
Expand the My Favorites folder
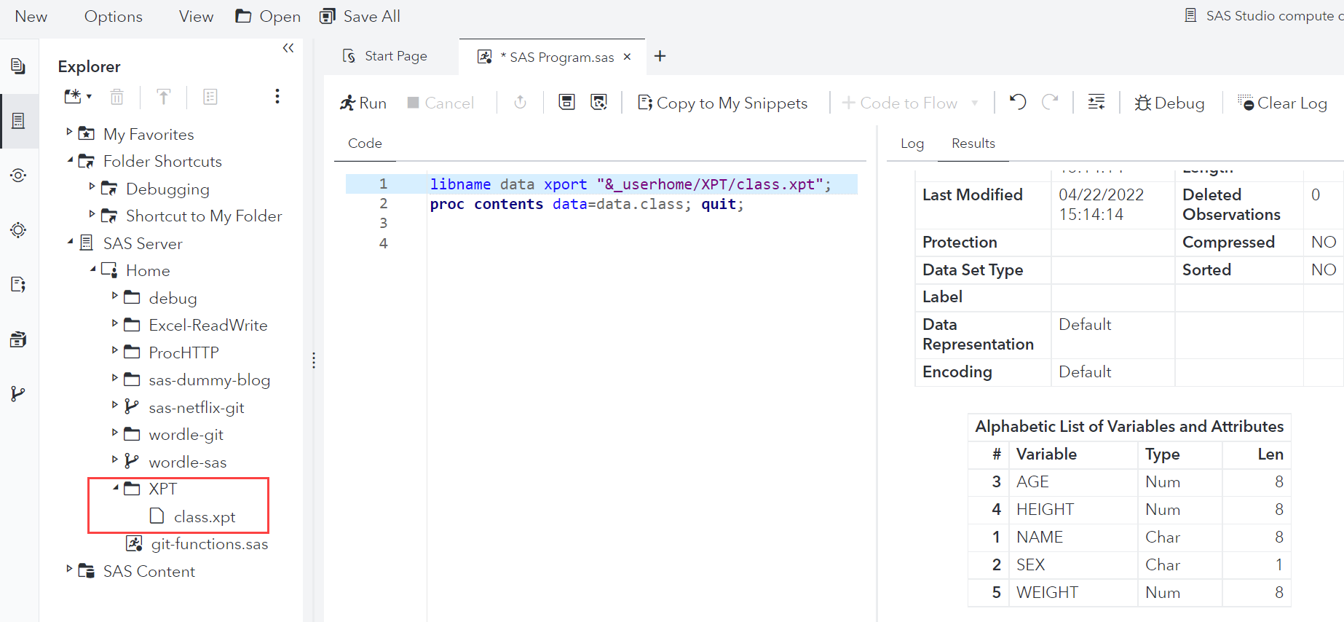pyautogui.click(x=69, y=132)
